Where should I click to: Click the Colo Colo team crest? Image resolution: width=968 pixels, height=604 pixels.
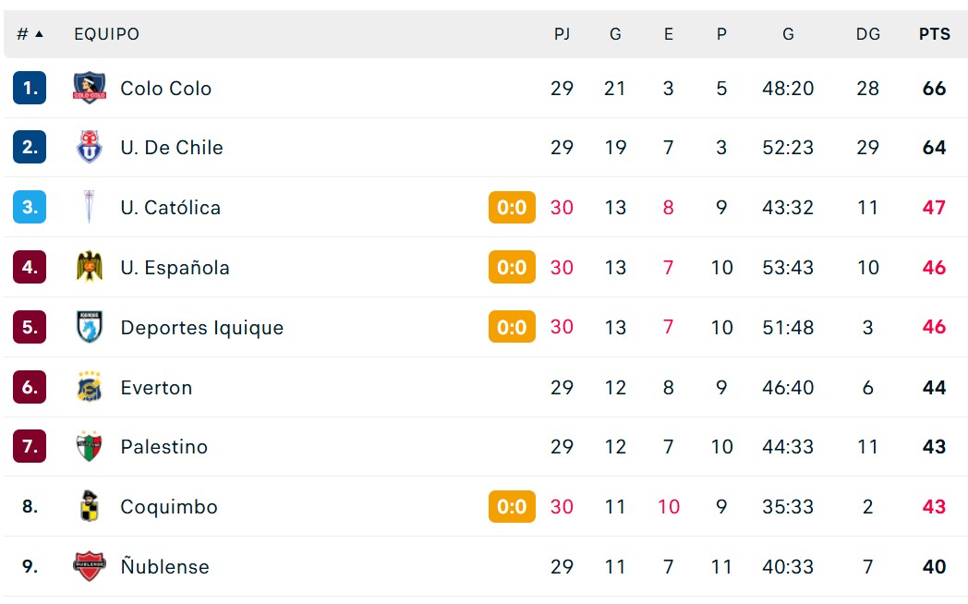(x=90, y=88)
